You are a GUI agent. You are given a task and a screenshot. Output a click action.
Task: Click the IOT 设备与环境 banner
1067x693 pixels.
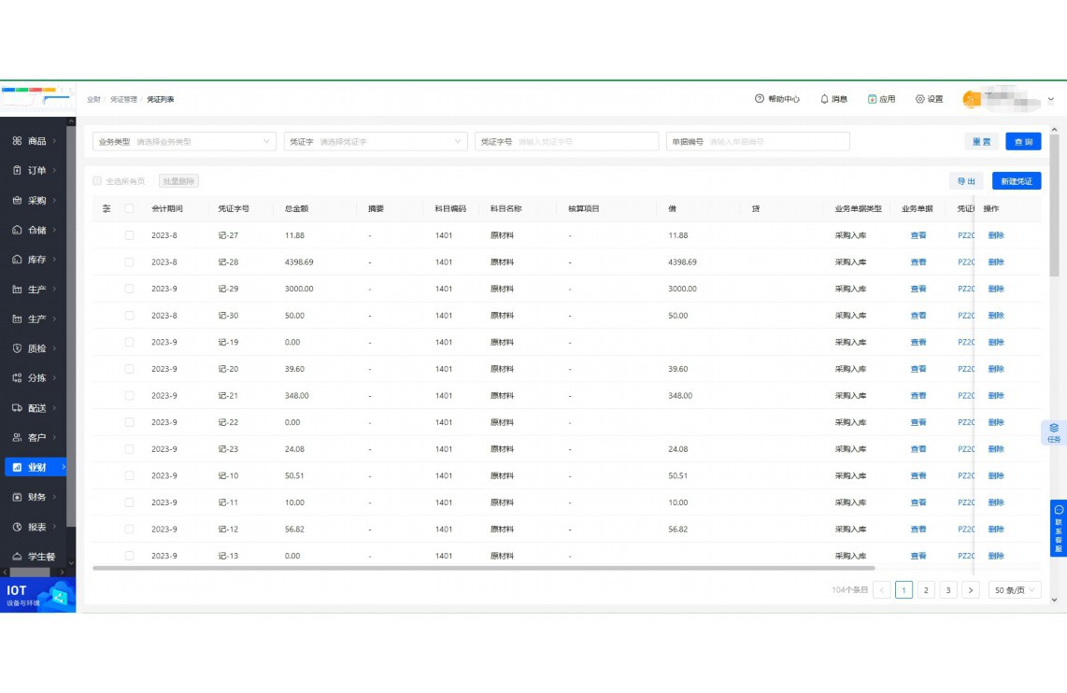pos(38,595)
